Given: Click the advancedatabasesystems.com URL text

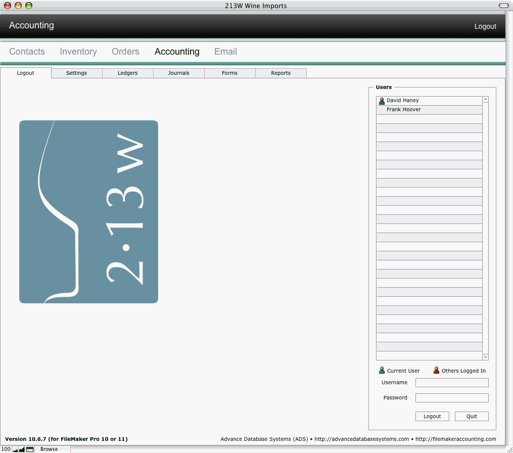Looking at the screenshot, I should tap(361, 439).
